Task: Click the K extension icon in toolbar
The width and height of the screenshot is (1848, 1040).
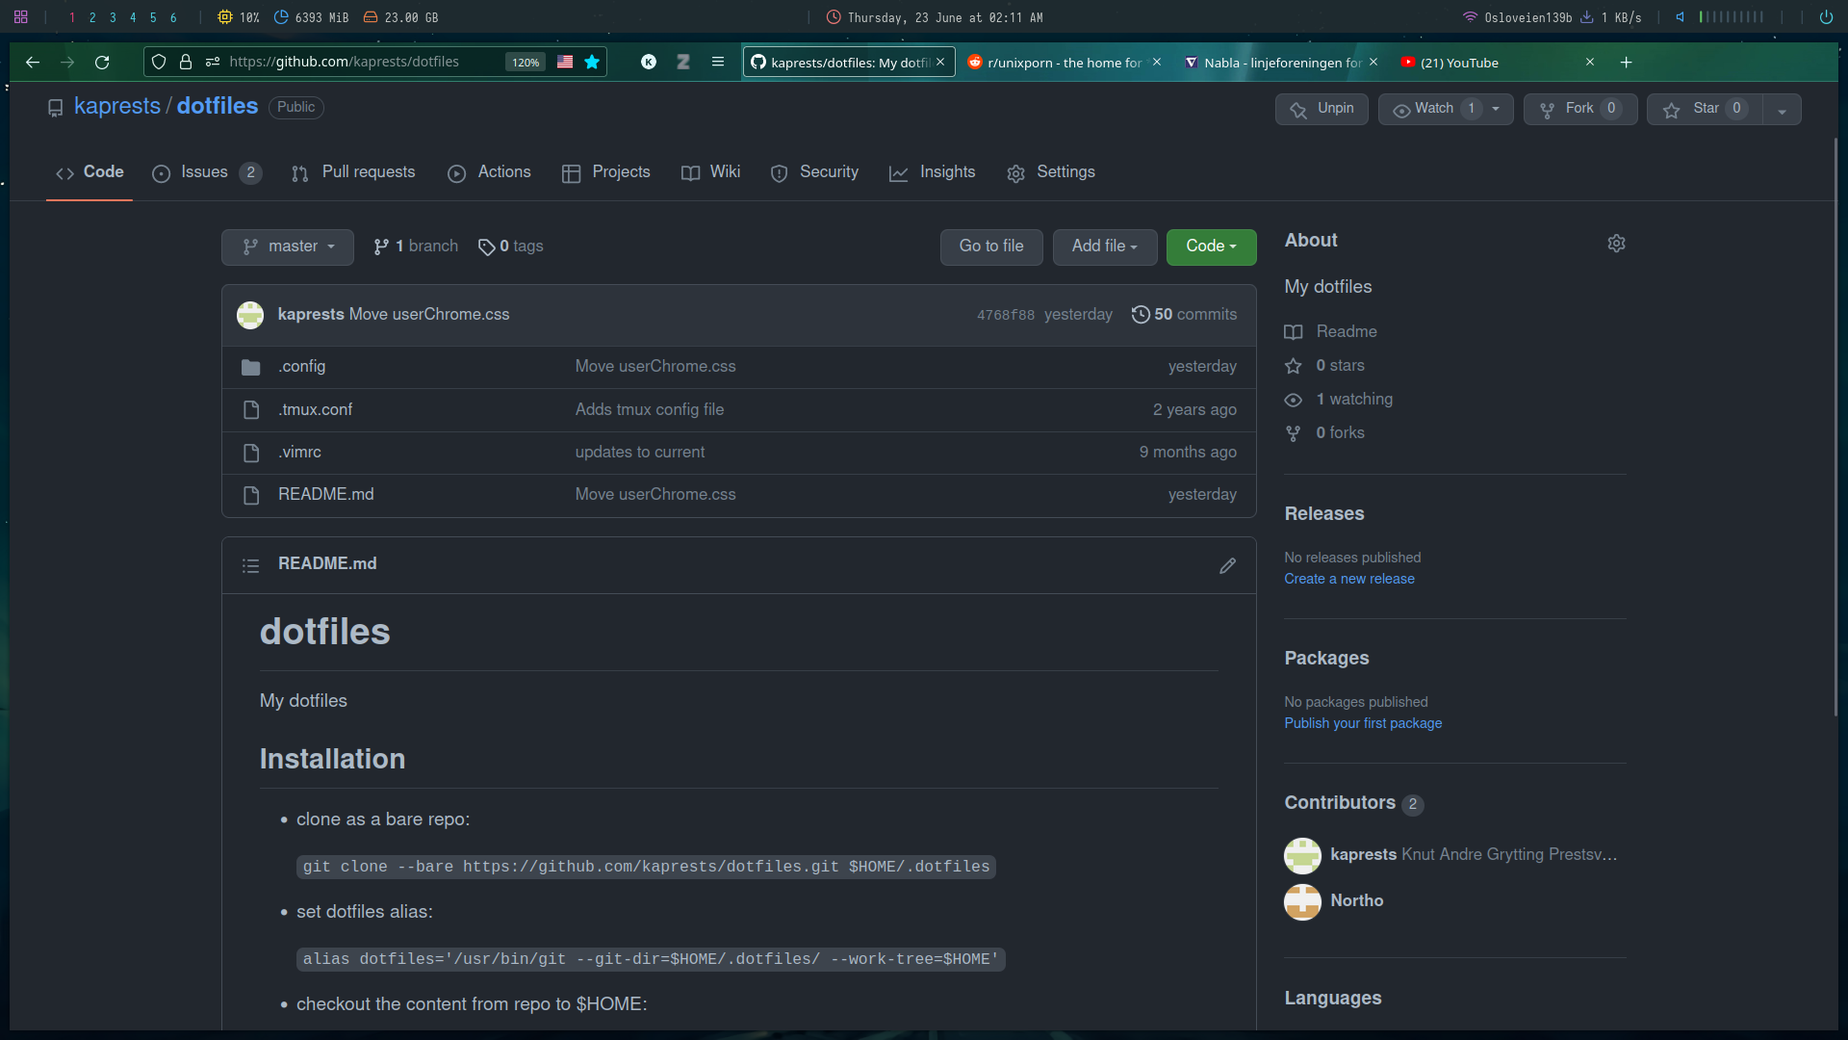Action: pos(649,62)
